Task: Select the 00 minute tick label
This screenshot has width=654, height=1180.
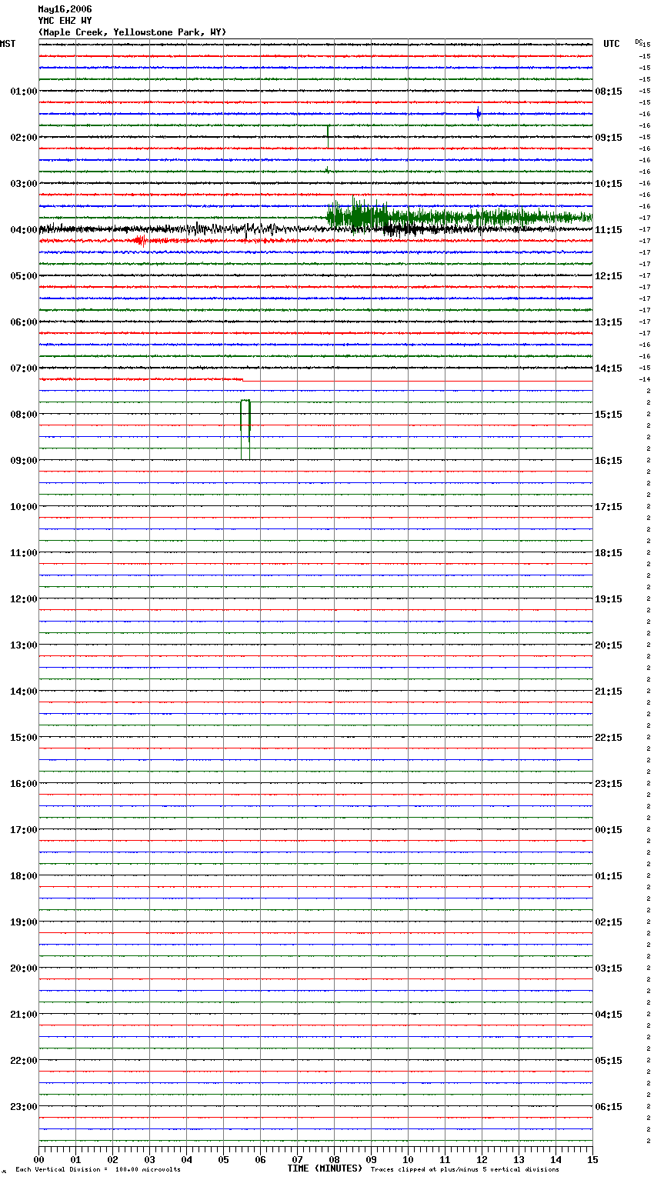Action: [x=38, y=1159]
